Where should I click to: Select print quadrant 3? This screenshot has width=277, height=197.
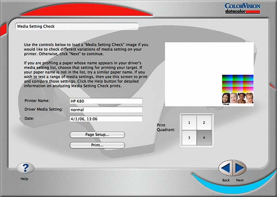coord(189,138)
